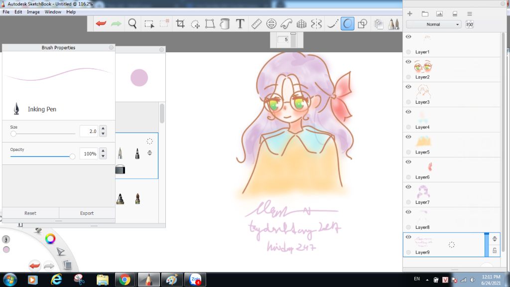The image size is (510, 287).
Task: Click the brush size value field 2.0
Action: coord(89,131)
